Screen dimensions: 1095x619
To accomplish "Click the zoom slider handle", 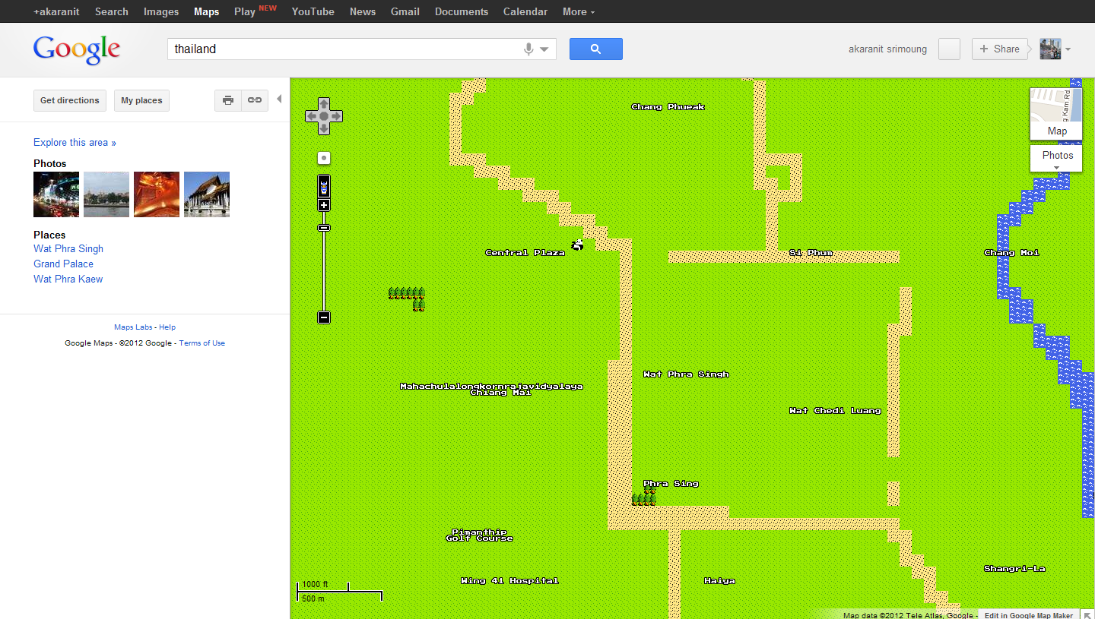I will coord(324,228).
